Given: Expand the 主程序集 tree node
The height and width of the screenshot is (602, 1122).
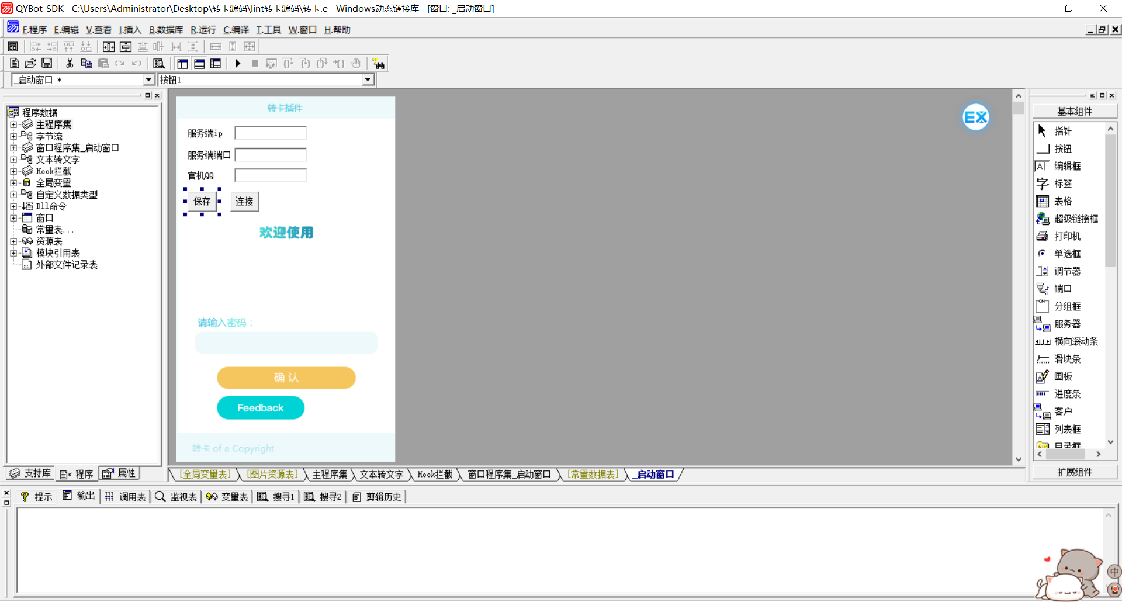Looking at the screenshot, I should tap(13, 124).
